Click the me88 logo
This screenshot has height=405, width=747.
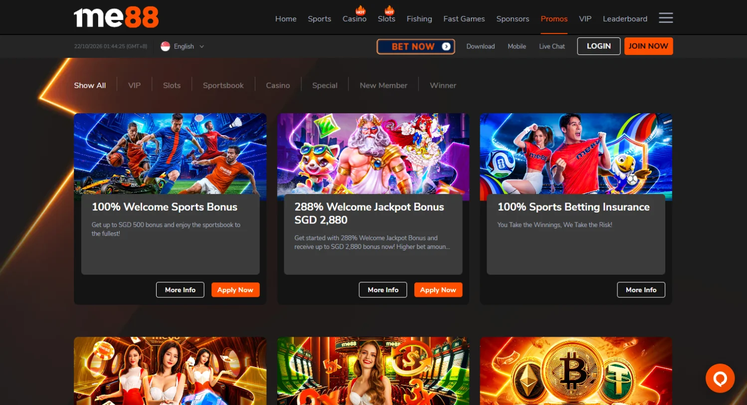click(x=116, y=17)
